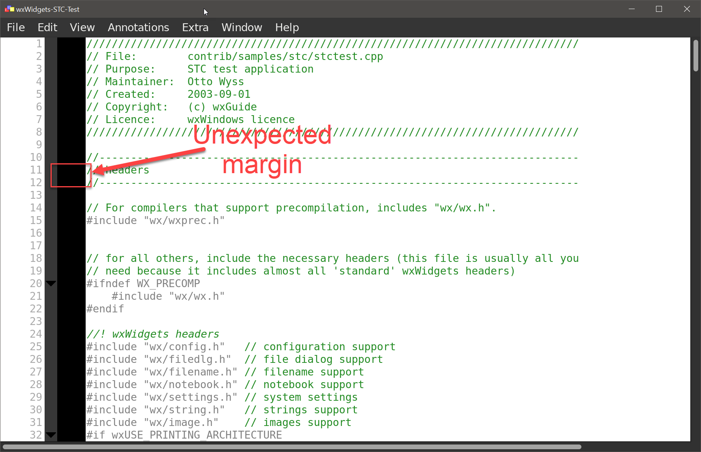Click the text 'contrib/samples/stc/stctest.cpp'
701x452 pixels.
pos(285,56)
